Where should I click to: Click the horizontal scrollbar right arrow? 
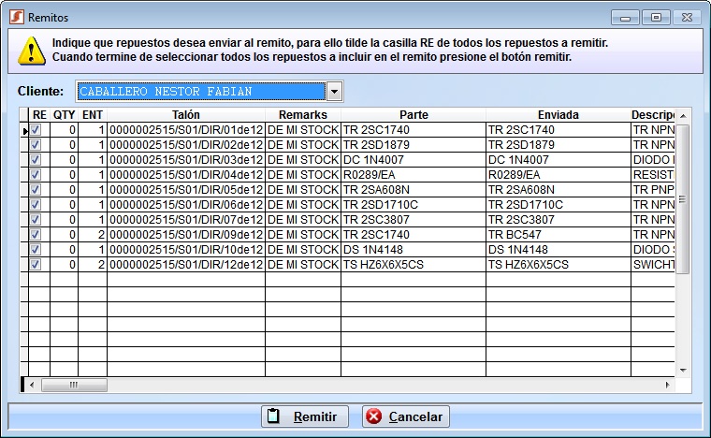pyautogui.click(x=668, y=385)
